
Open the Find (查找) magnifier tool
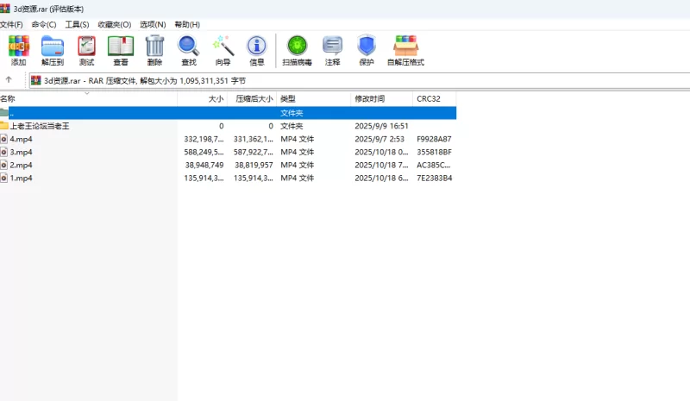pos(188,50)
